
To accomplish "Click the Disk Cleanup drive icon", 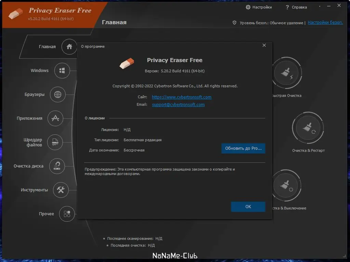I will point(57,166).
